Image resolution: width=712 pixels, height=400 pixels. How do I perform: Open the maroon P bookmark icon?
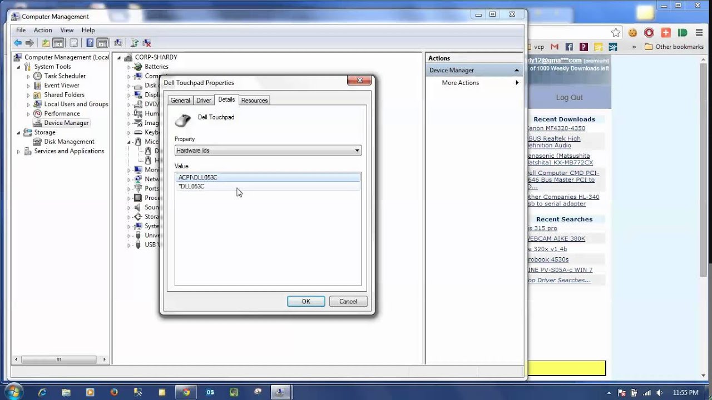584,47
